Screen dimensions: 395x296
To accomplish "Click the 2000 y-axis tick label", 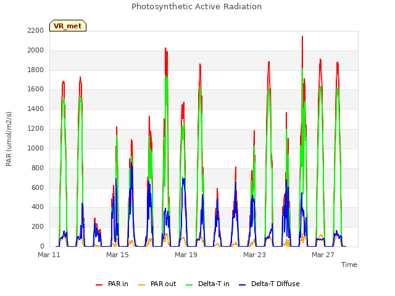I will 36,50.
